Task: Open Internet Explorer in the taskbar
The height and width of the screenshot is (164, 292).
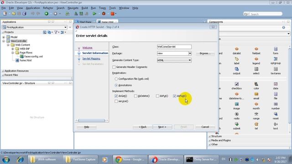Action: (x=20, y=159)
